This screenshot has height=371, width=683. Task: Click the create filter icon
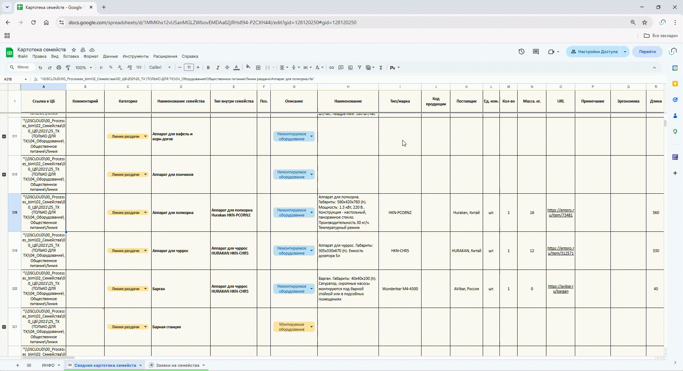pos(360,68)
